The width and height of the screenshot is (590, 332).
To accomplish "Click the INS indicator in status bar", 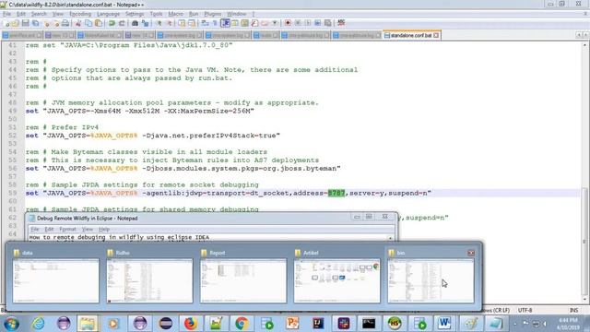I will click(x=573, y=310).
